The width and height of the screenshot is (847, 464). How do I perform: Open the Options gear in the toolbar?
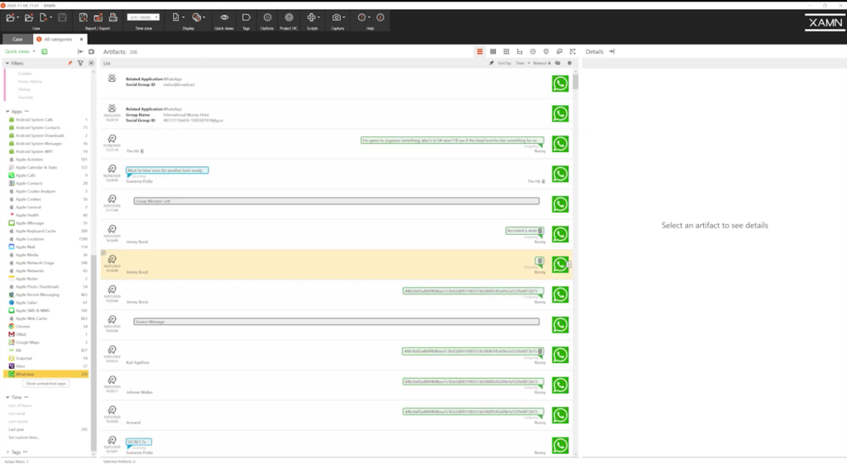coord(267,18)
